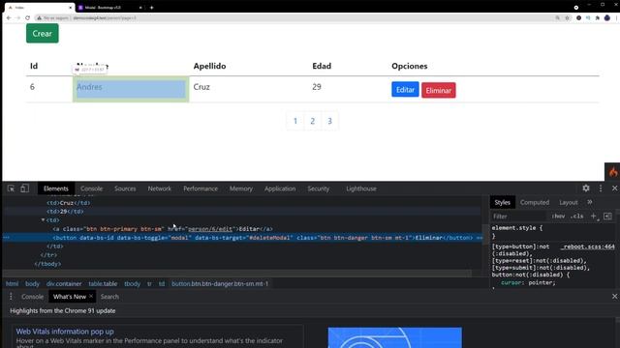
Task: Open the person/6/edit href link
Action: point(210,229)
